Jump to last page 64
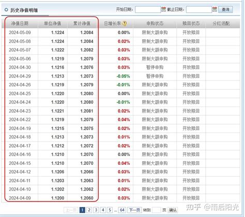245x217 pixels. click(122, 210)
